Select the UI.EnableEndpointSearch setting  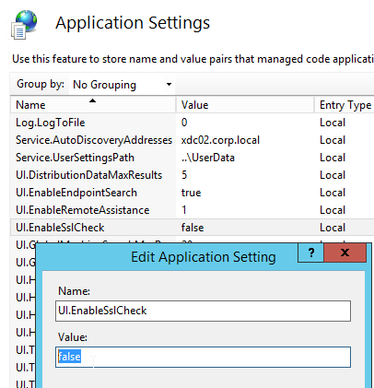pyautogui.click(x=76, y=193)
